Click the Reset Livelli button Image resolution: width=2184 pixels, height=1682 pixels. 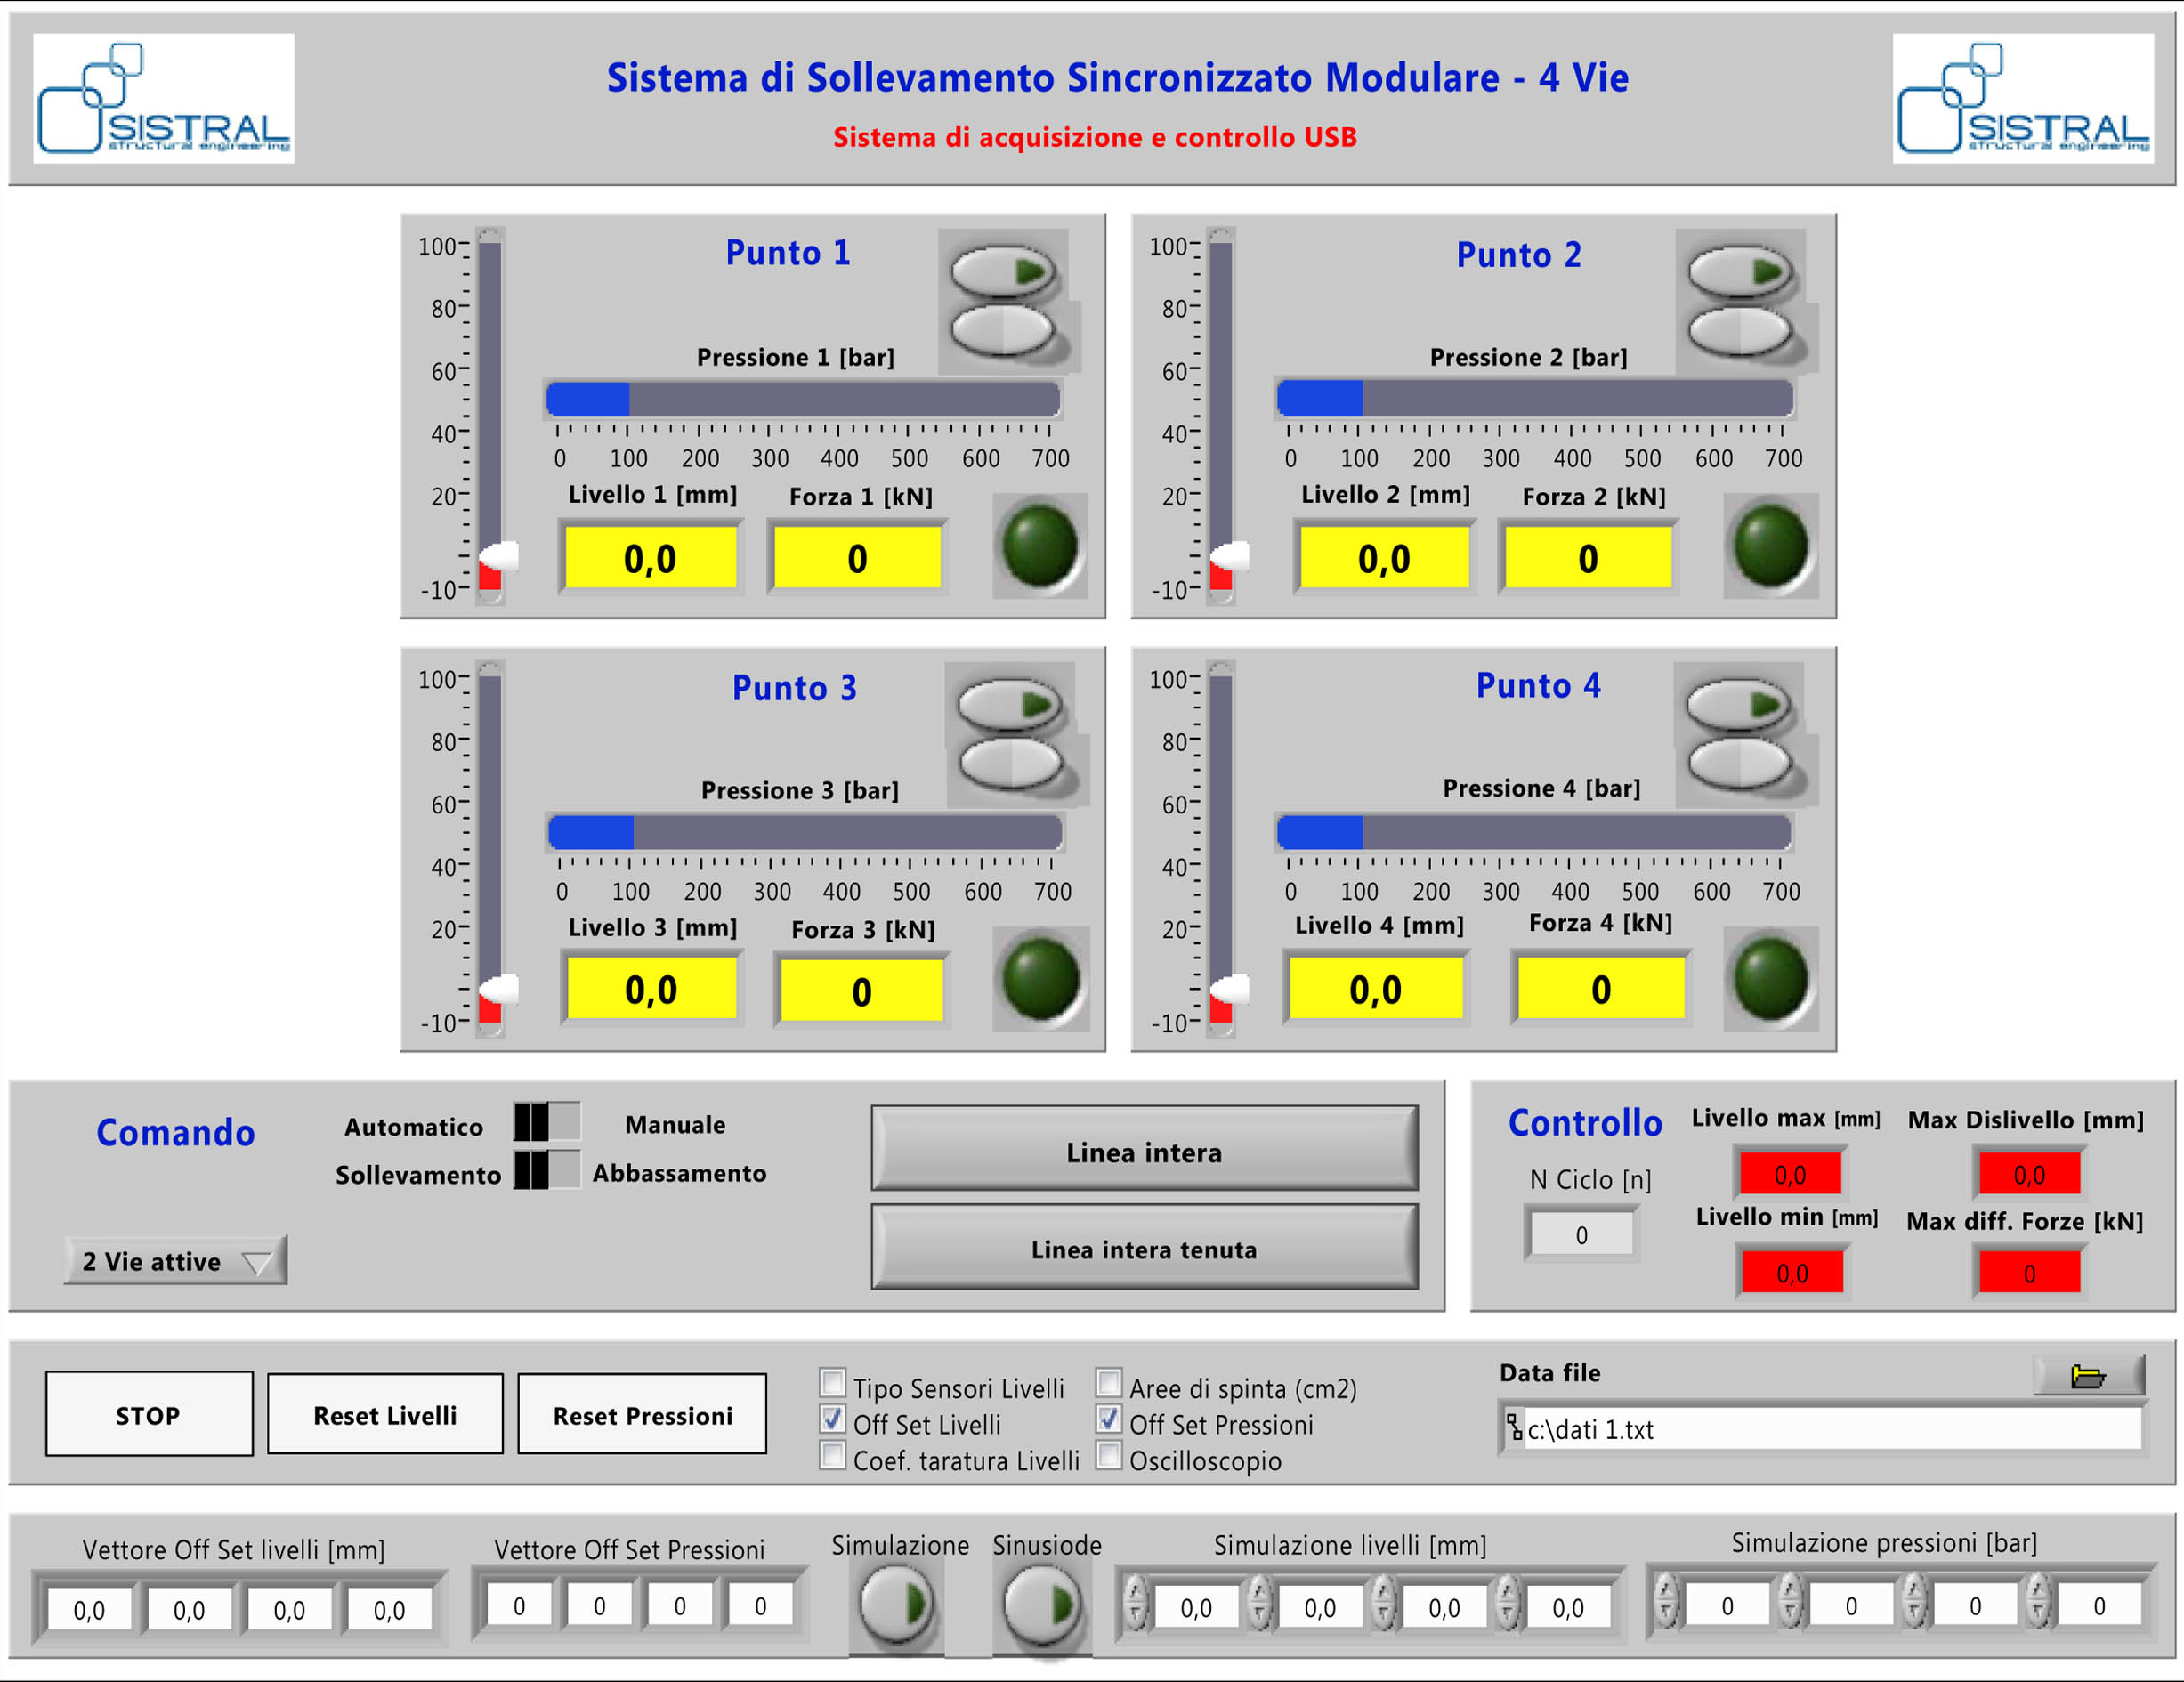(385, 1413)
